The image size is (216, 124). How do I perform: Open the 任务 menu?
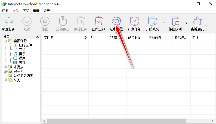(5, 11)
